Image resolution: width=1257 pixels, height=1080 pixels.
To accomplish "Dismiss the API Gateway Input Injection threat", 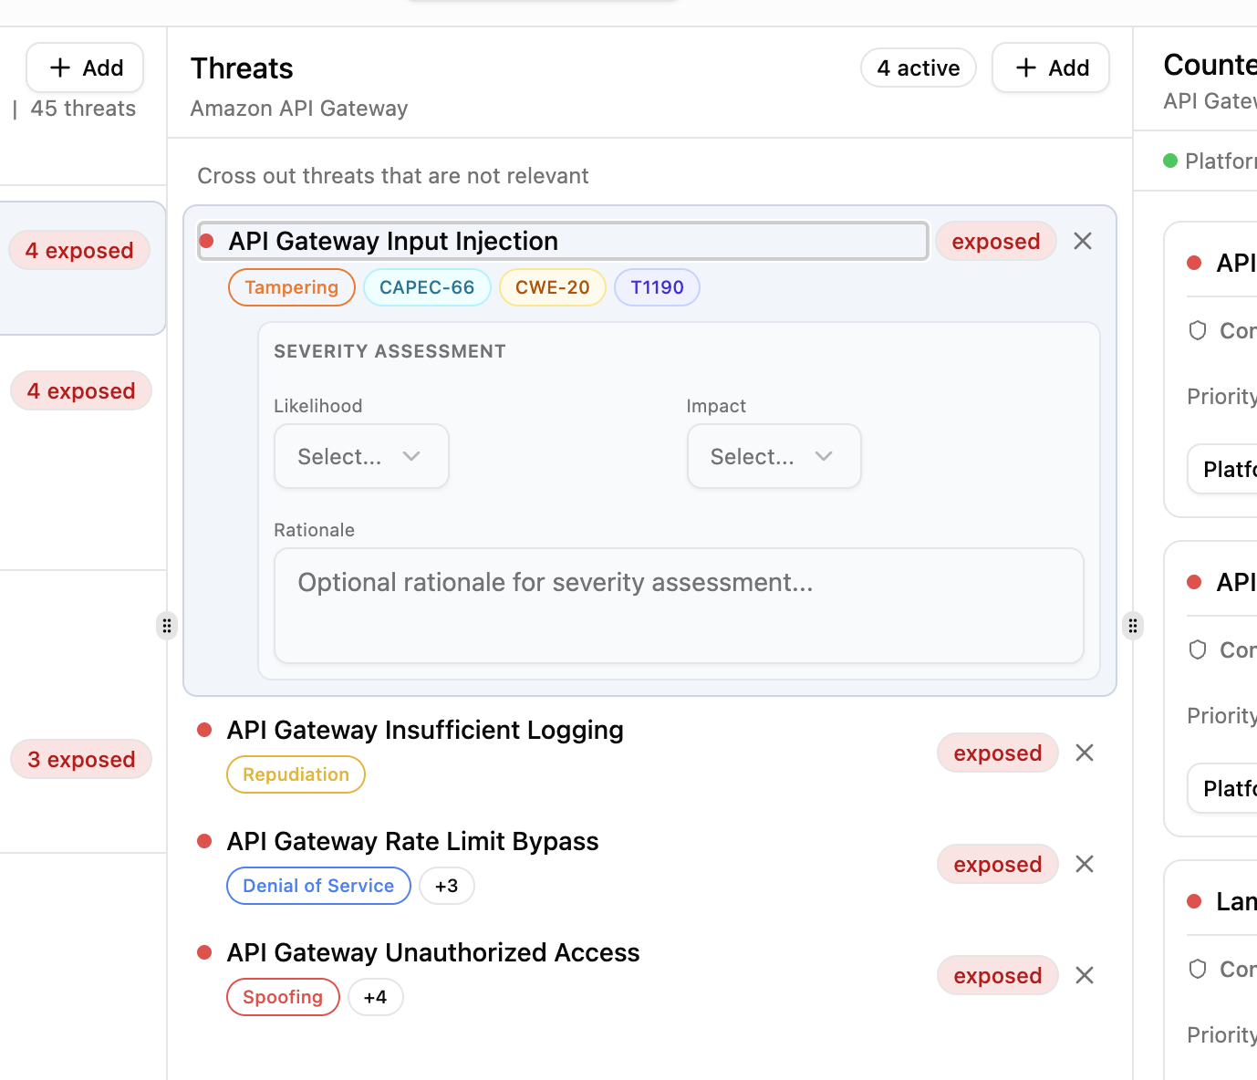I will [x=1083, y=241].
